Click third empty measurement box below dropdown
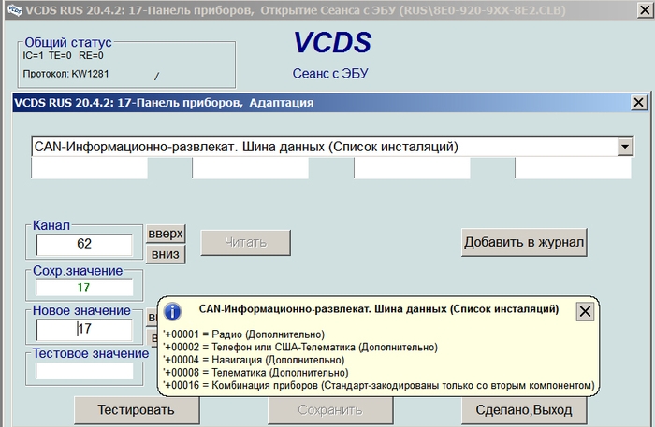Image resolution: width=655 pixels, height=427 pixels. [x=412, y=168]
